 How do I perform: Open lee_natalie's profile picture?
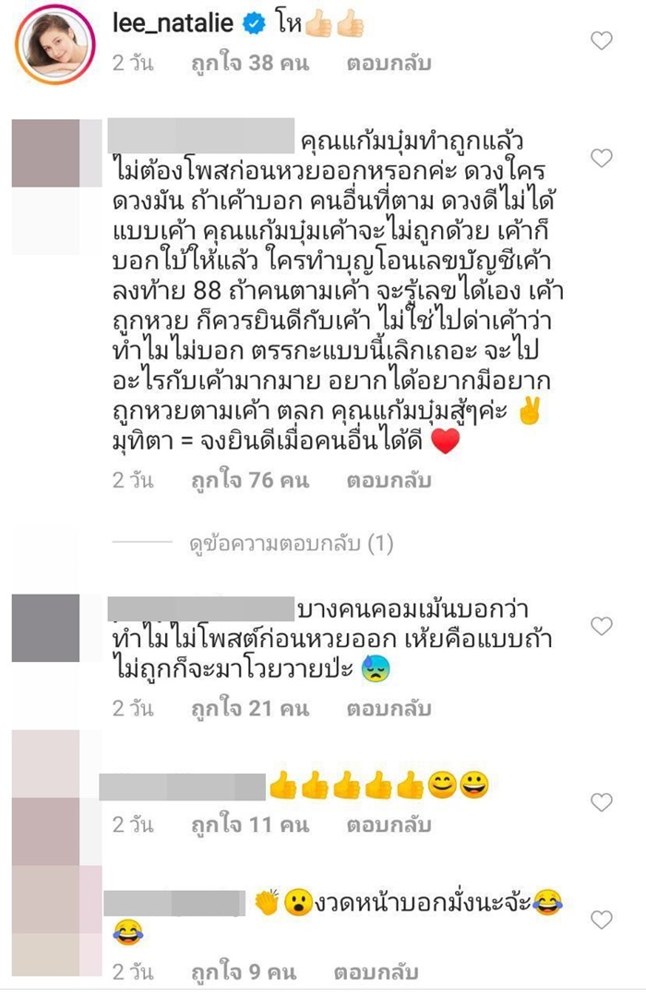click(55, 46)
